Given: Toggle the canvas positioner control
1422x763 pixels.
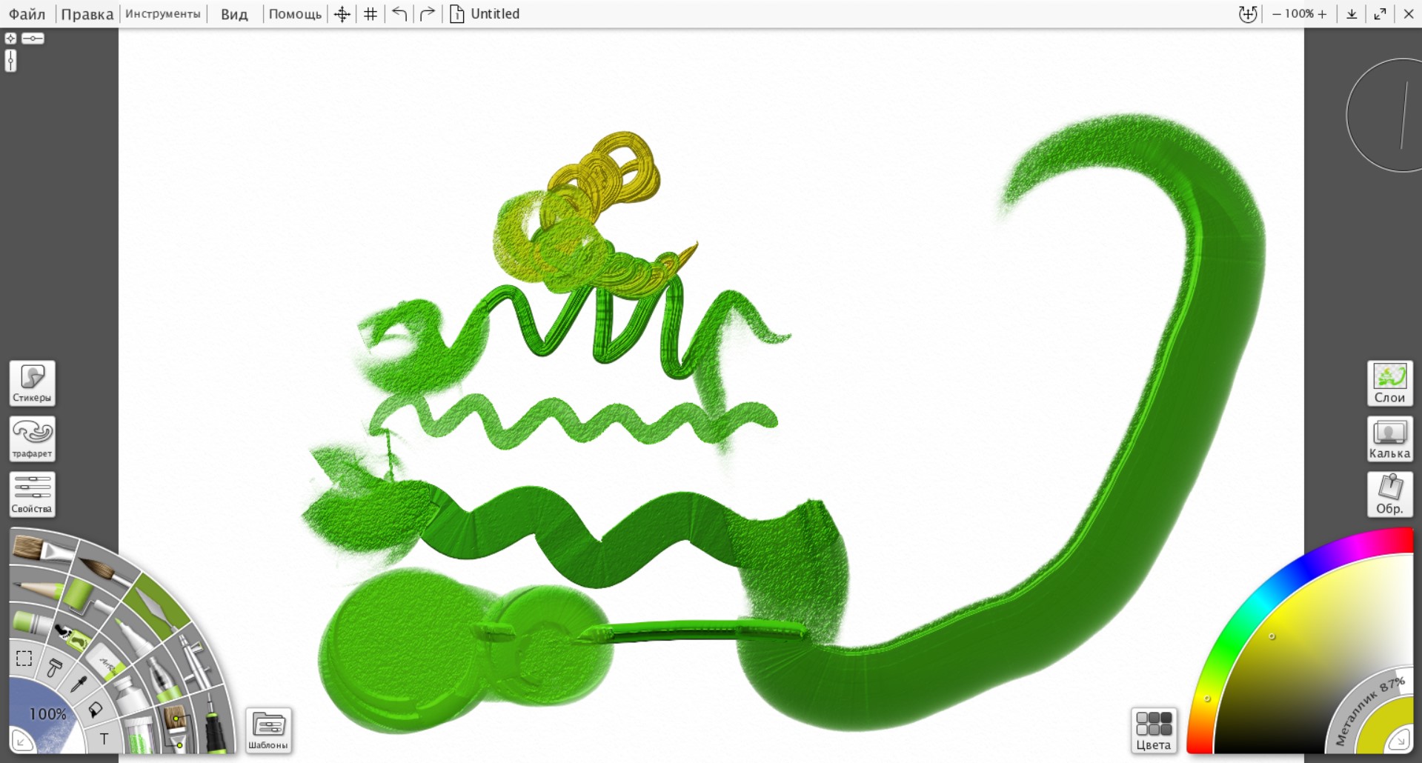Looking at the screenshot, I should 342,13.
